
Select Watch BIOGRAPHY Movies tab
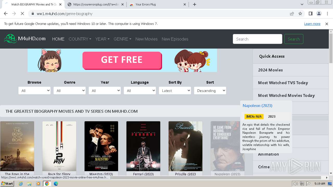point(33,4)
